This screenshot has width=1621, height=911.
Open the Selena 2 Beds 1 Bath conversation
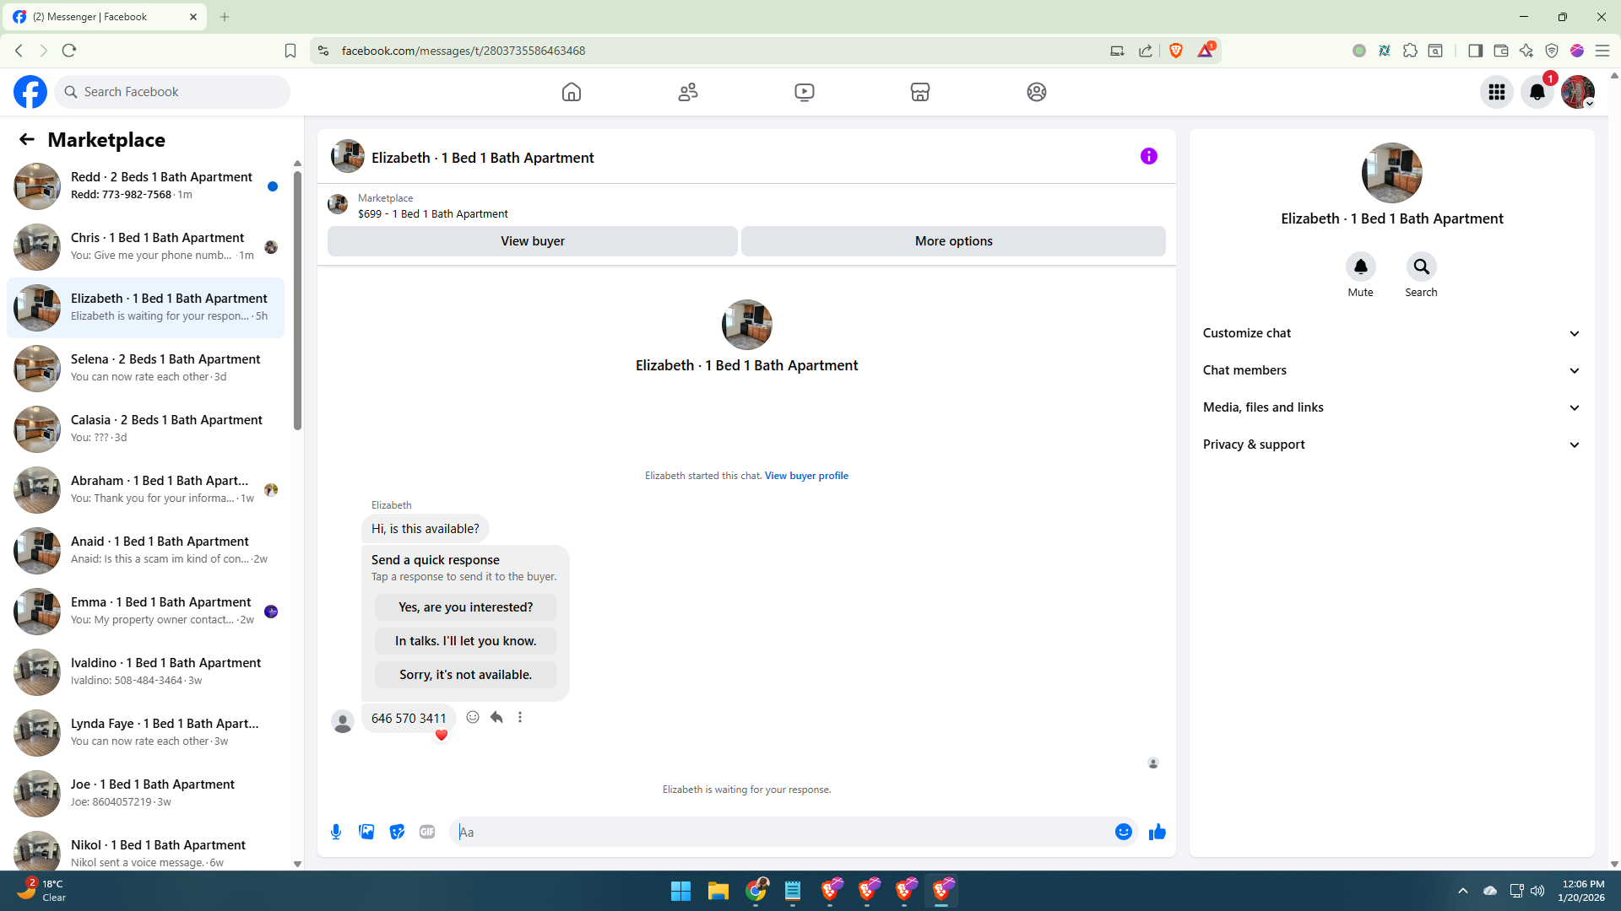[145, 368]
